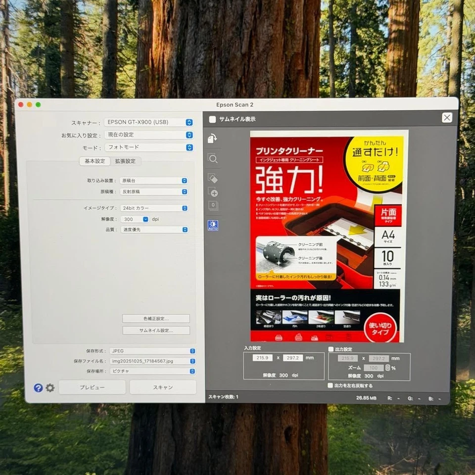Tick the 出力を左右反転する checkbox

pos(330,385)
